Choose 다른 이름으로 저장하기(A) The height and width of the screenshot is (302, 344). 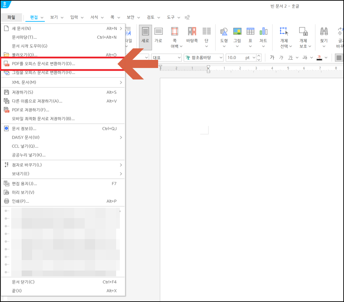click(x=63, y=101)
